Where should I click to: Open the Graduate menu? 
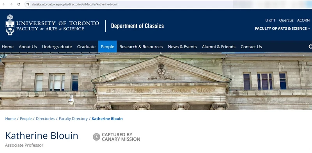(86, 47)
